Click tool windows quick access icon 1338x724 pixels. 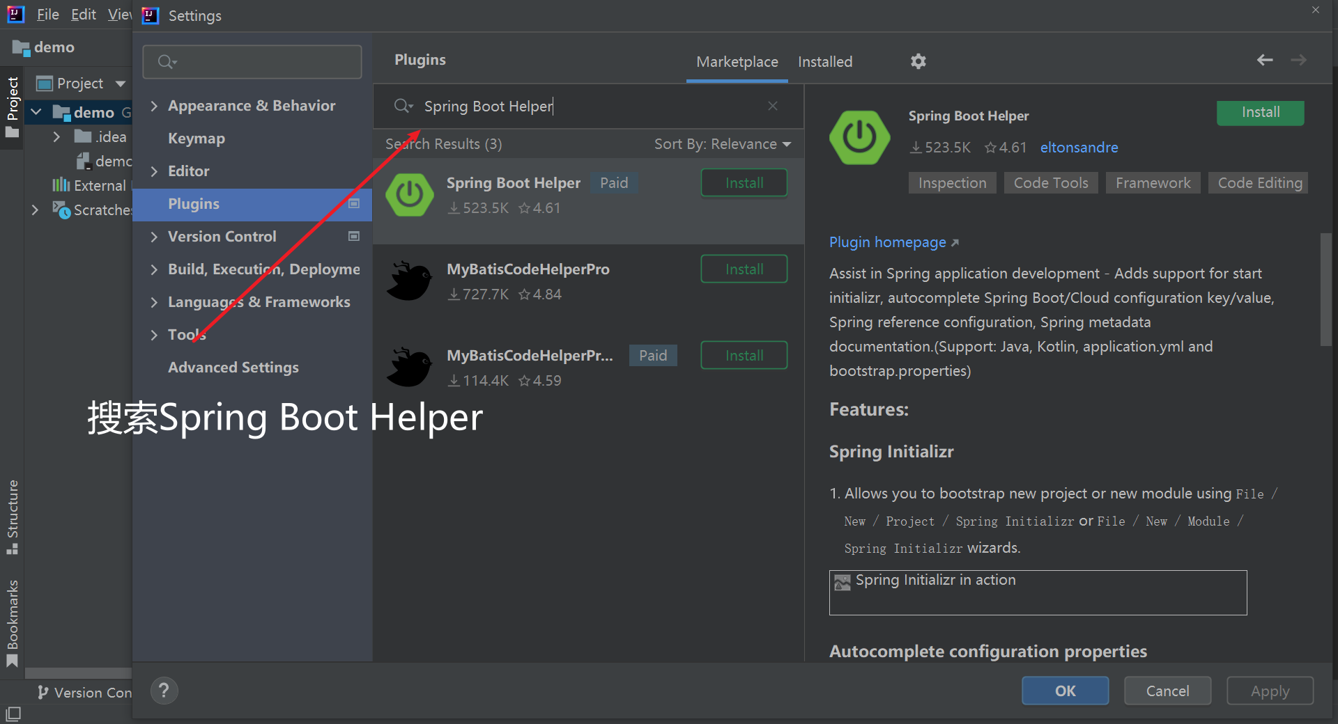point(13,714)
